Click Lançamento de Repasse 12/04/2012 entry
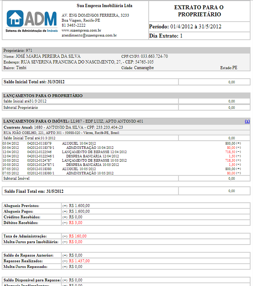Screen dimensions: 253x286 (94, 152)
